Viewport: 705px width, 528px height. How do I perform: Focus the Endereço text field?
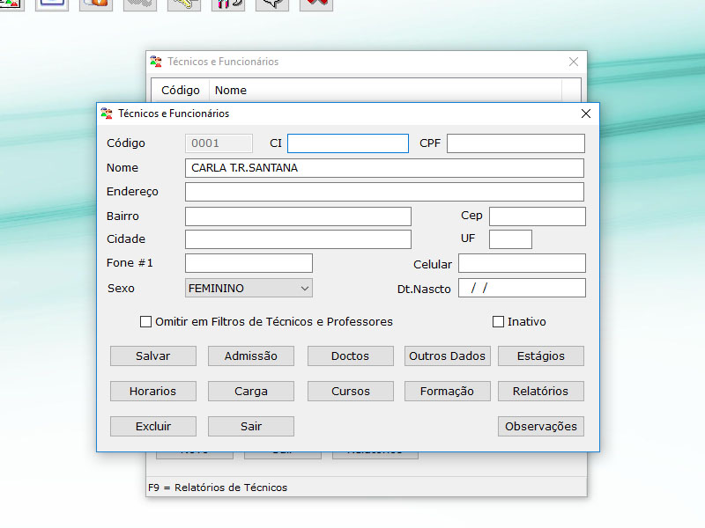point(384,192)
